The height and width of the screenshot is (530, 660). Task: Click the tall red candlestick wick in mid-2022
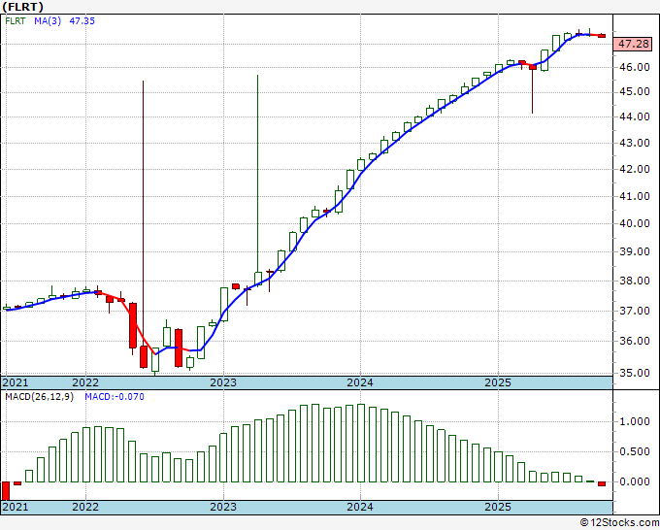143,211
